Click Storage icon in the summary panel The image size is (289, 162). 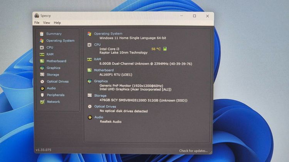point(89,96)
